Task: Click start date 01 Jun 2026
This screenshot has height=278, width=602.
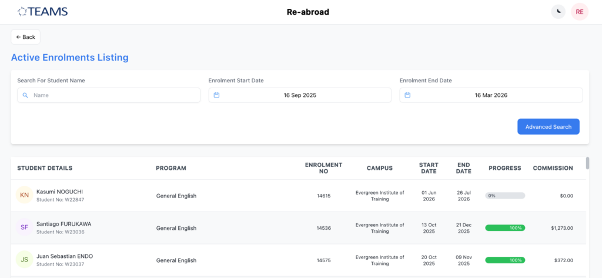Action: [x=429, y=196]
